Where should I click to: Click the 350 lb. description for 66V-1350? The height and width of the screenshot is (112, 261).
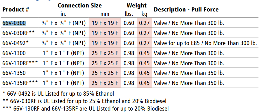(189, 73)
